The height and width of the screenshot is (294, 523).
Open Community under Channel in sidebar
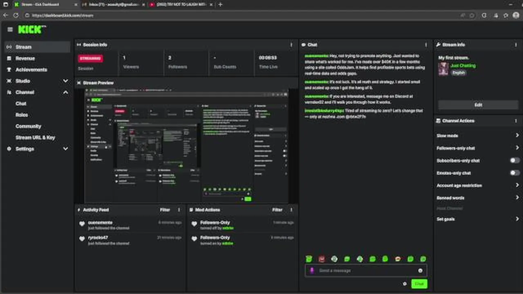click(x=28, y=126)
